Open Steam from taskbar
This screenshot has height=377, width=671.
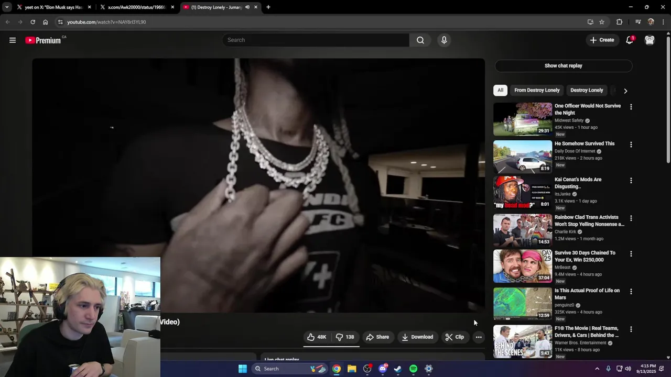coord(398,369)
